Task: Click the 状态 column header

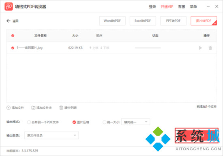Action: [155, 36]
